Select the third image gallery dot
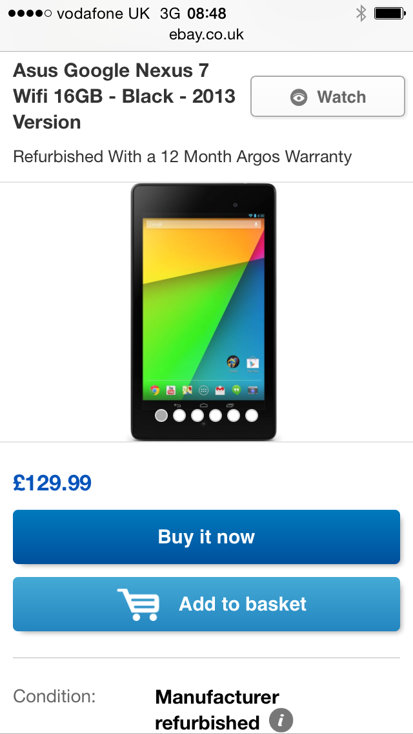This screenshot has width=413, height=734. click(197, 415)
